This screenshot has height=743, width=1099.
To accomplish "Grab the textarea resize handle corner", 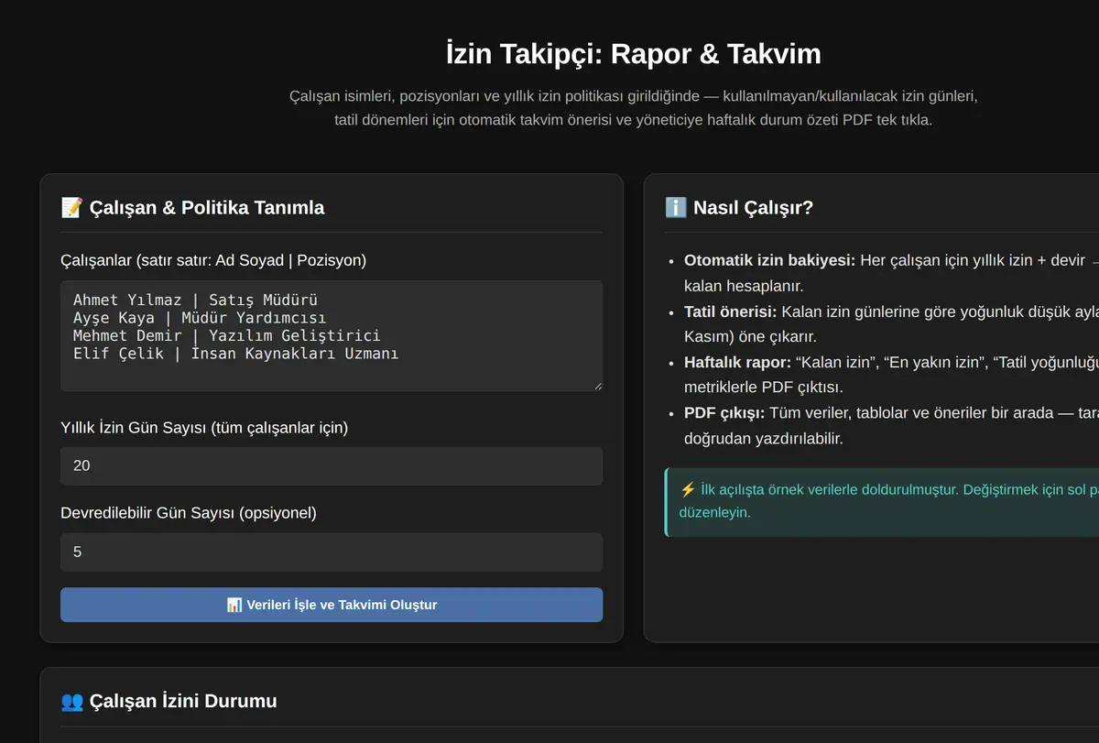I will coord(597,387).
